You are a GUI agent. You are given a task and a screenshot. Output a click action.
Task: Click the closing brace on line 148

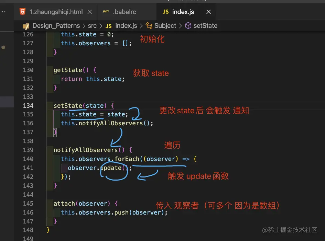pos(48,230)
